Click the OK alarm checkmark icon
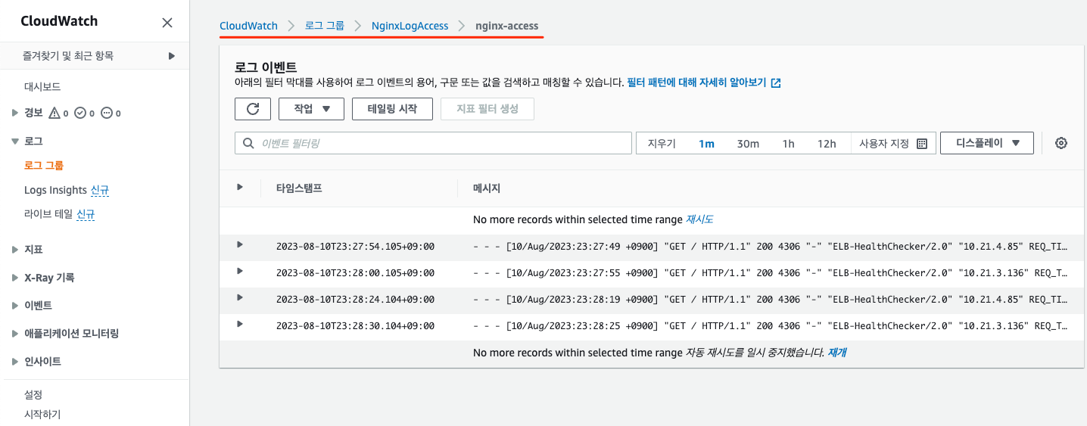Image resolution: width=1087 pixels, height=426 pixels. pyautogui.click(x=80, y=113)
